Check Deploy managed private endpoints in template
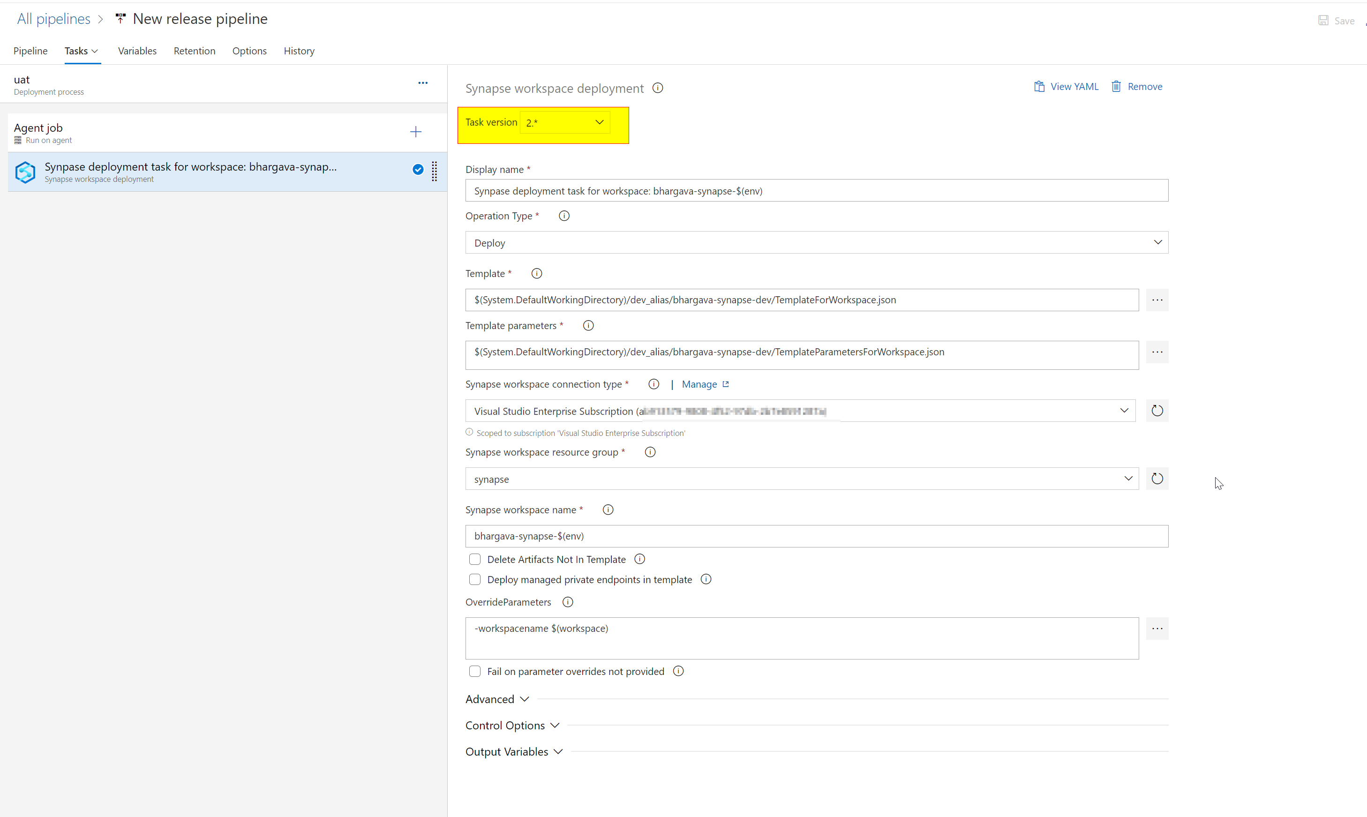The width and height of the screenshot is (1367, 817). [x=474, y=580]
